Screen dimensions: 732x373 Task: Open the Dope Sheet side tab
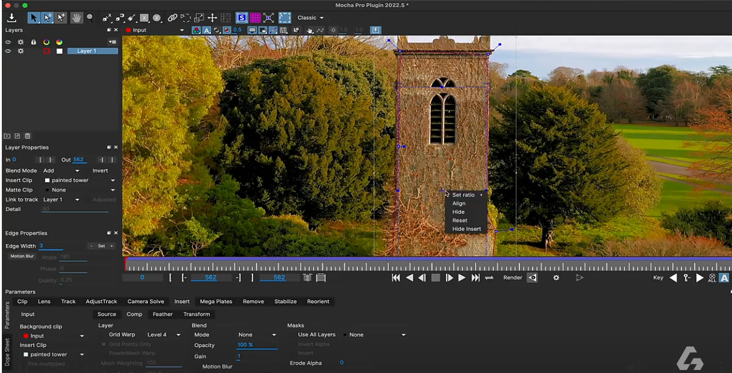pos(7,351)
